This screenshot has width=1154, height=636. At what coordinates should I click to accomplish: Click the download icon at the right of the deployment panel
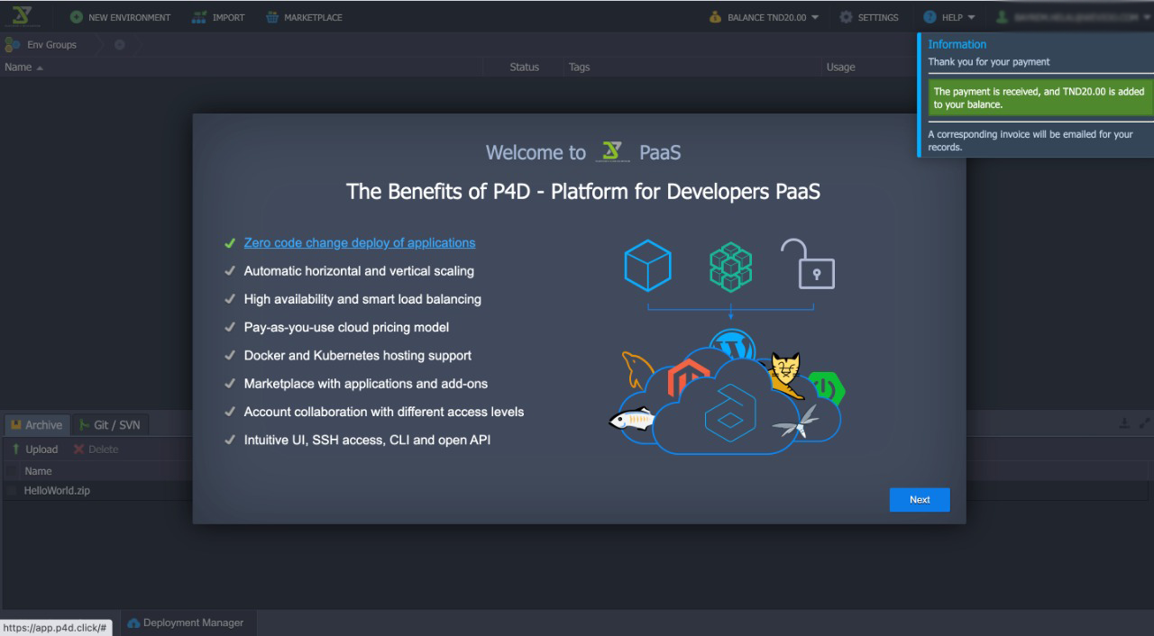point(1123,423)
